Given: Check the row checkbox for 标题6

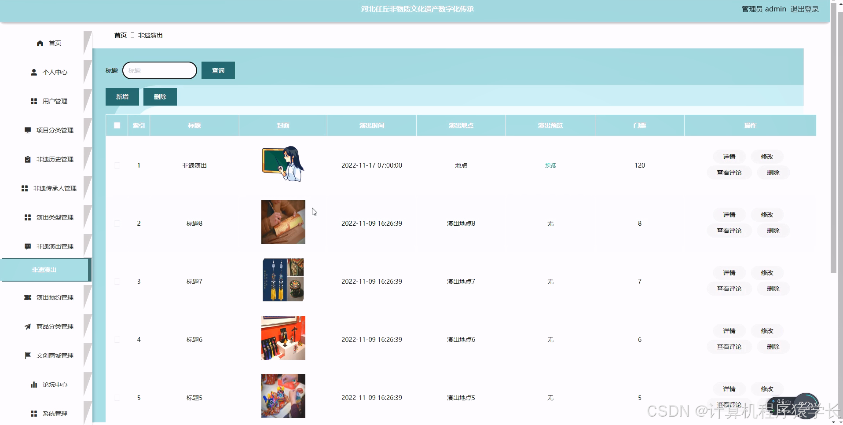Looking at the screenshot, I should (117, 340).
